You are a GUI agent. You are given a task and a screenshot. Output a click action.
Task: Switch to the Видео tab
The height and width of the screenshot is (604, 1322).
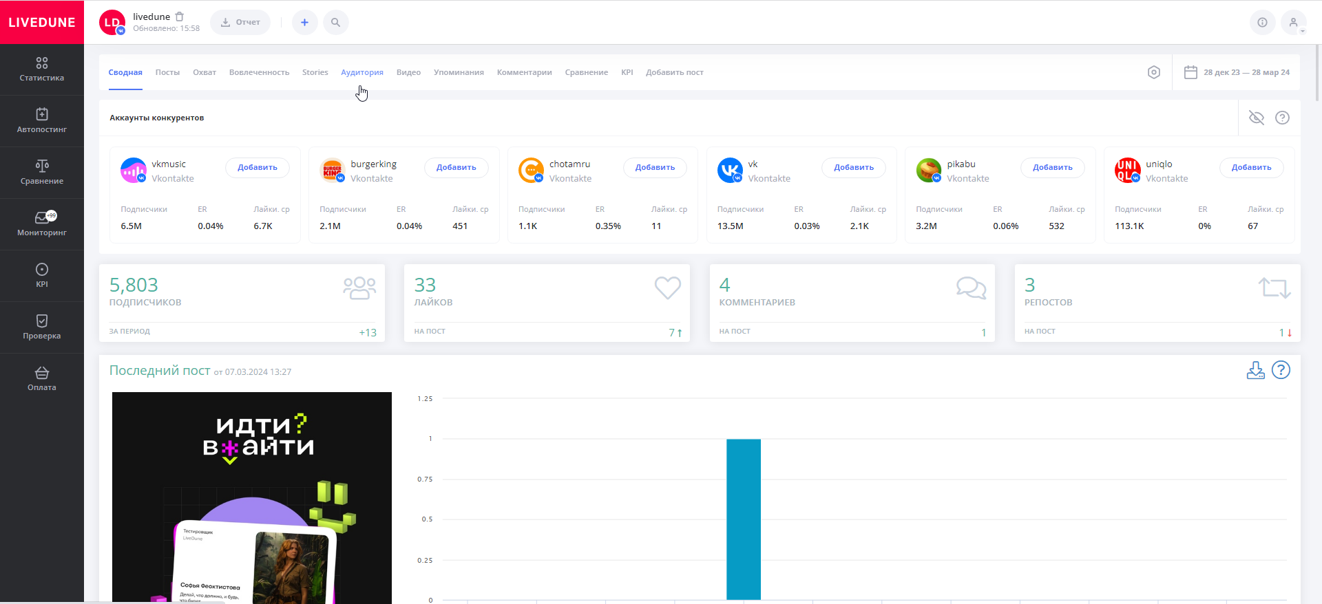[x=408, y=72]
